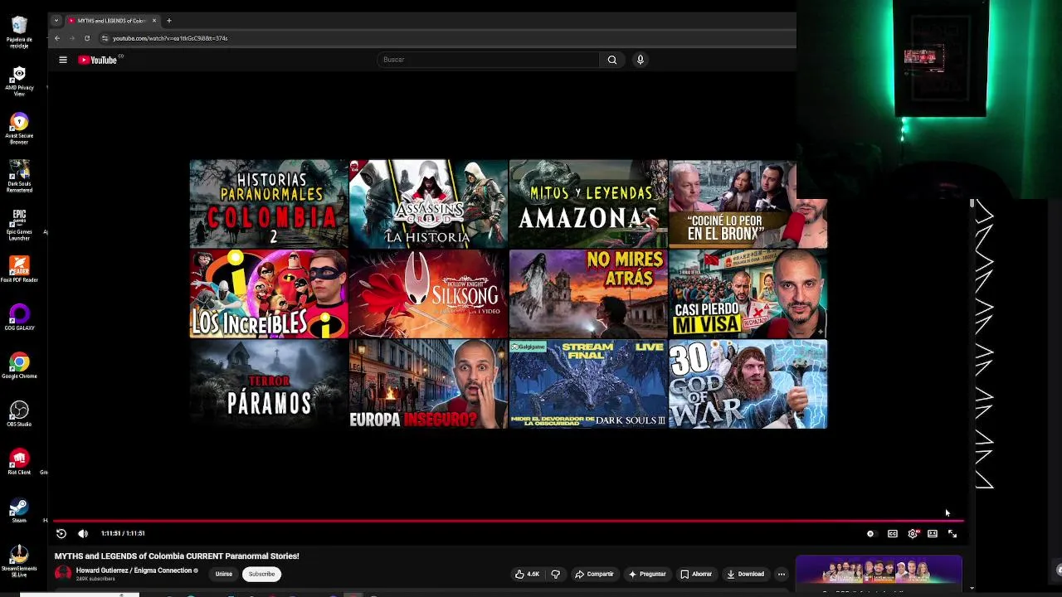Open the recommended video banner thumbnail in sidebar
Screen dimensions: 1062x597
pyautogui.click(x=879, y=571)
